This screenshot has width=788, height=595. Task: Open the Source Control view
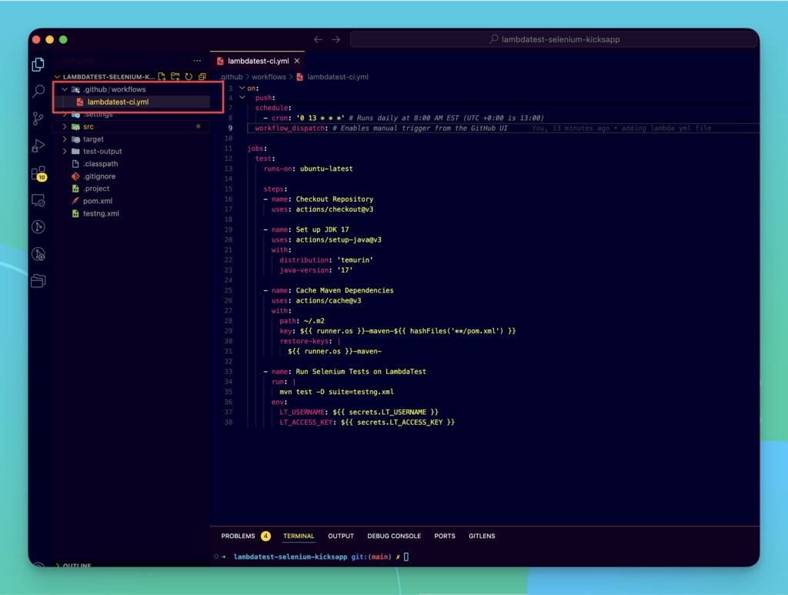tap(38, 119)
